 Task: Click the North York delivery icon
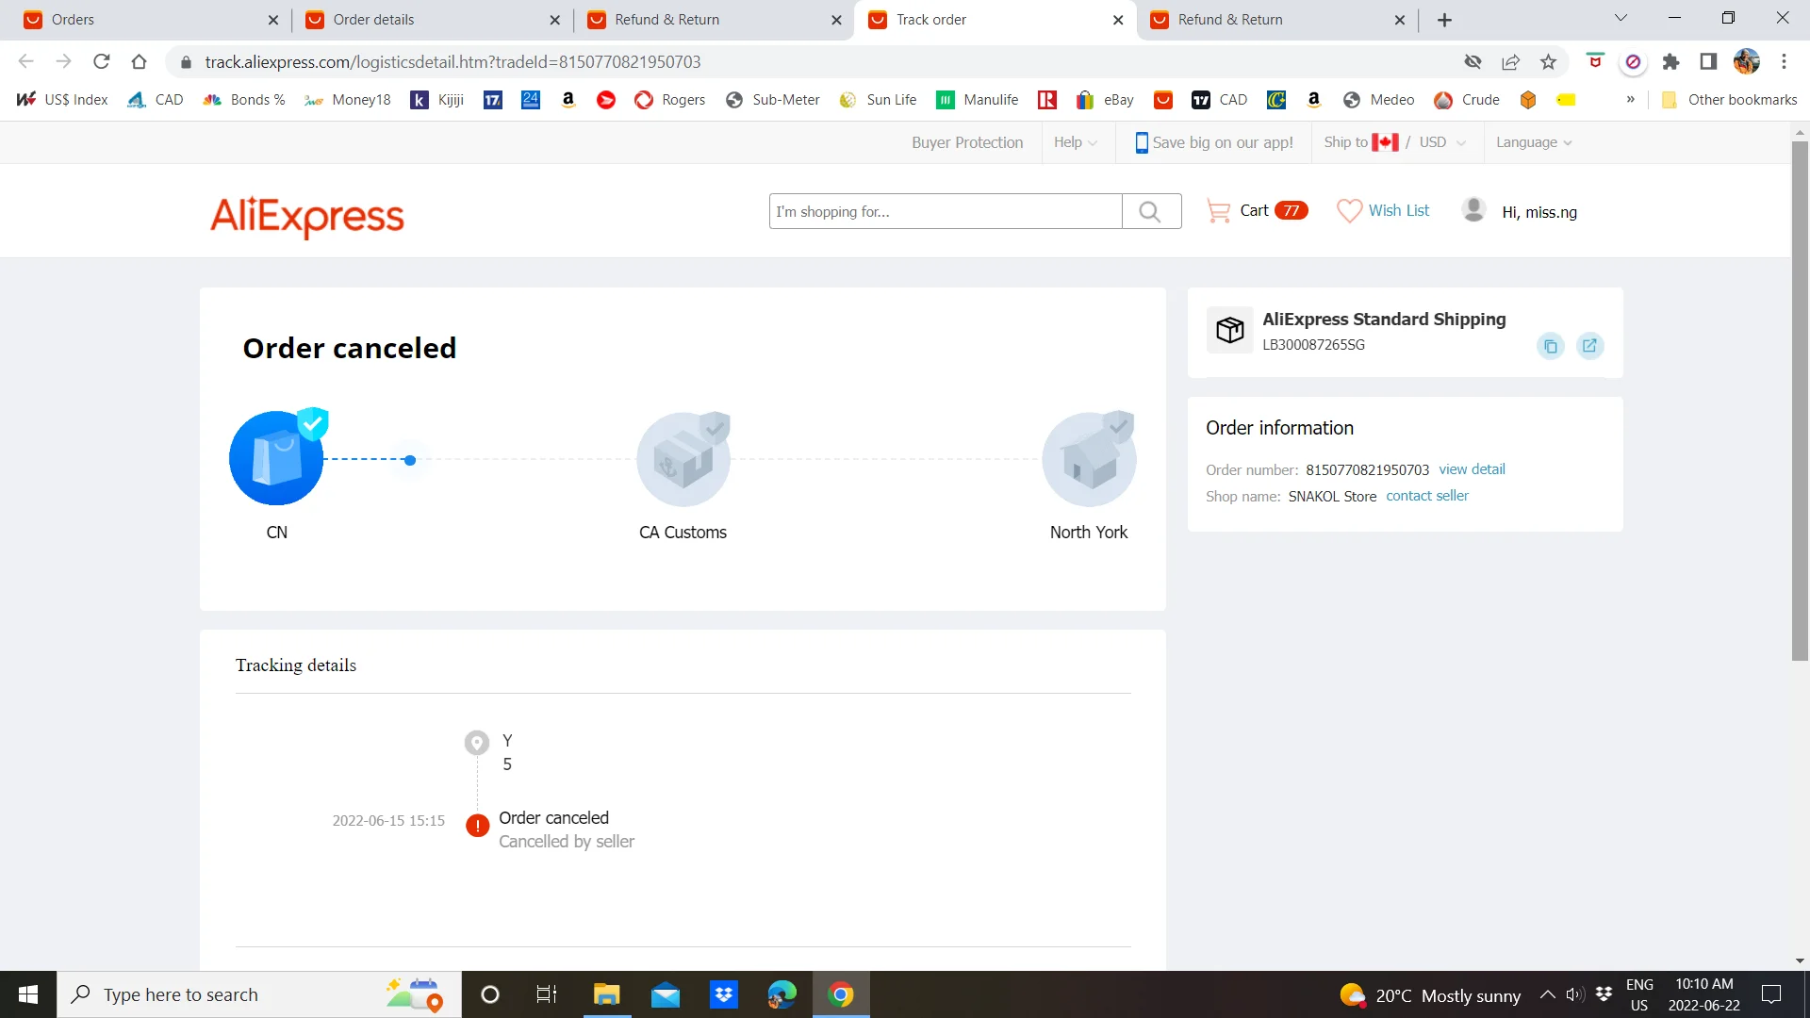point(1088,459)
